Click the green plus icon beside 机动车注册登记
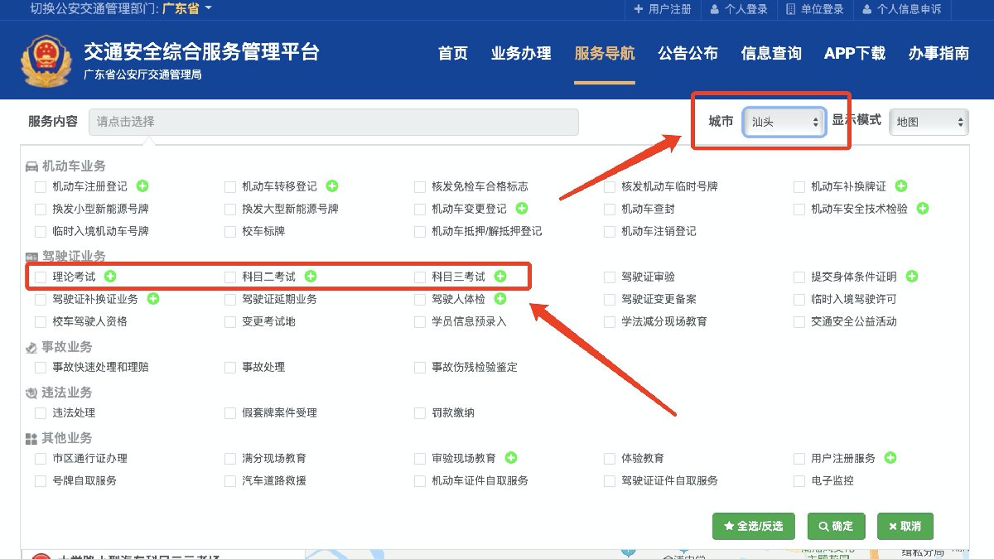 [142, 186]
